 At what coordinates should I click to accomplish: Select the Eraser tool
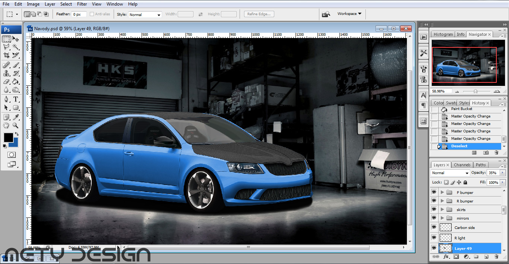click(6, 82)
